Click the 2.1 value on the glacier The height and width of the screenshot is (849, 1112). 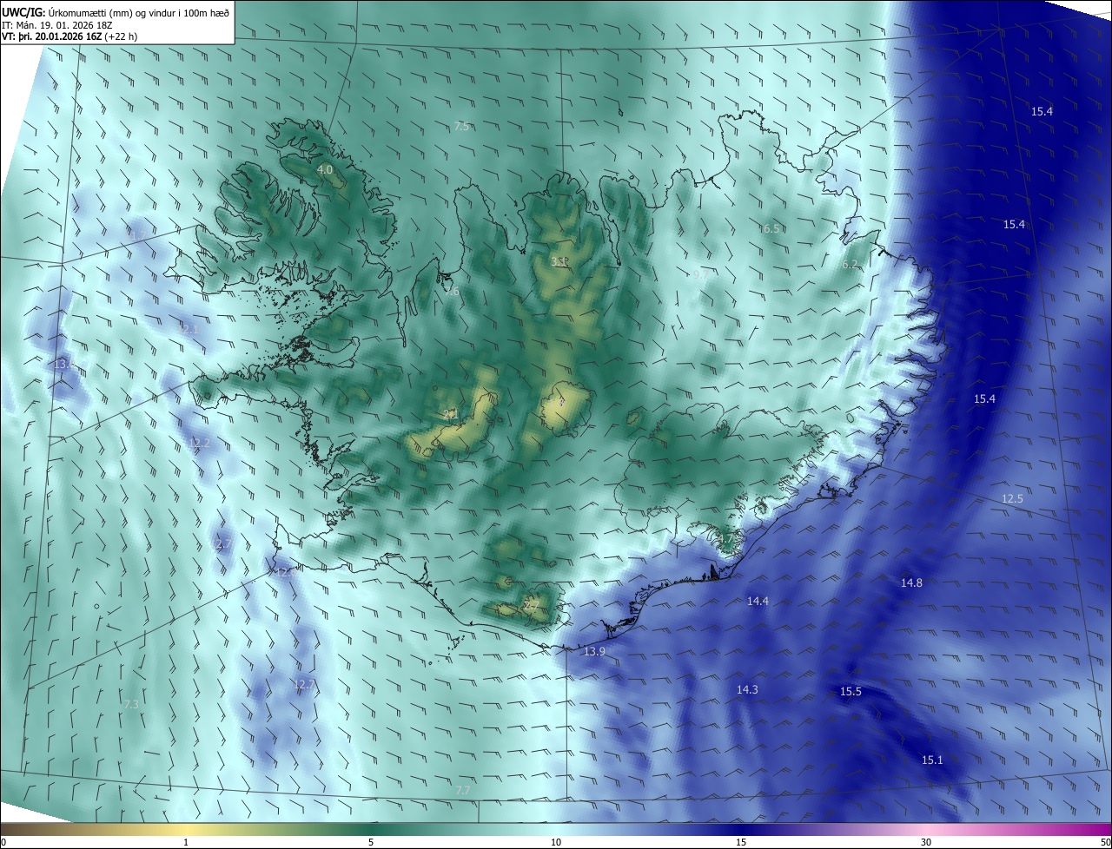pyautogui.click(x=450, y=416)
